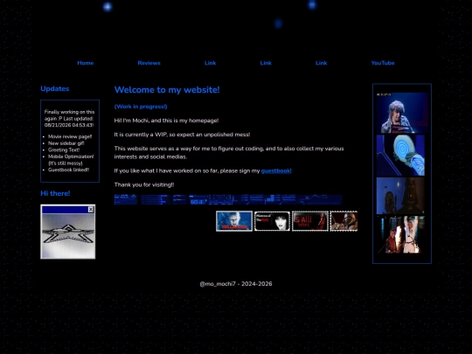Screen dimensions: 472x354
Task: Click the 'New sidebar gif!' update item
Action: click(x=66, y=143)
